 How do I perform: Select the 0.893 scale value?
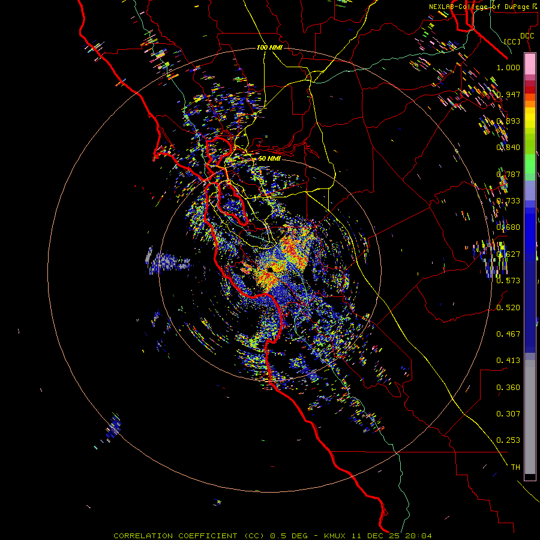(508, 121)
